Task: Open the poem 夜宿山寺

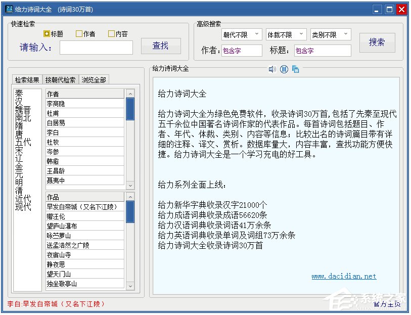Action: point(85,255)
